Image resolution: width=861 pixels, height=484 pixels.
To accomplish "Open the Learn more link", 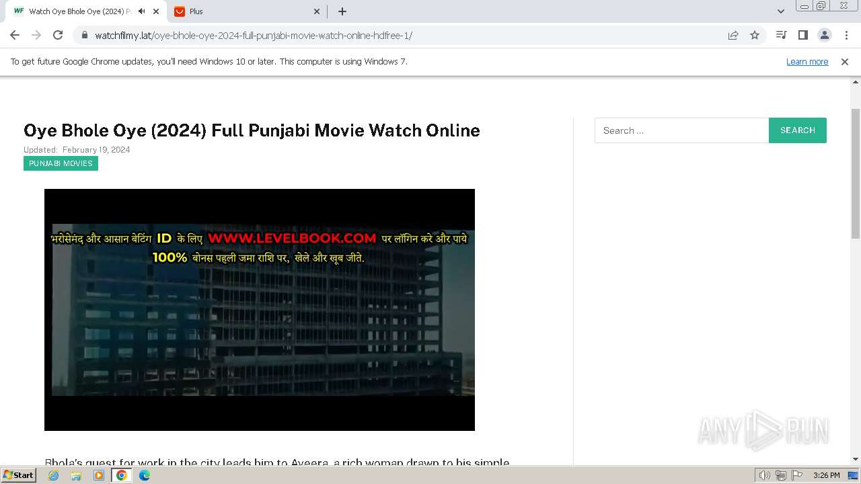I will [x=807, y=62].
